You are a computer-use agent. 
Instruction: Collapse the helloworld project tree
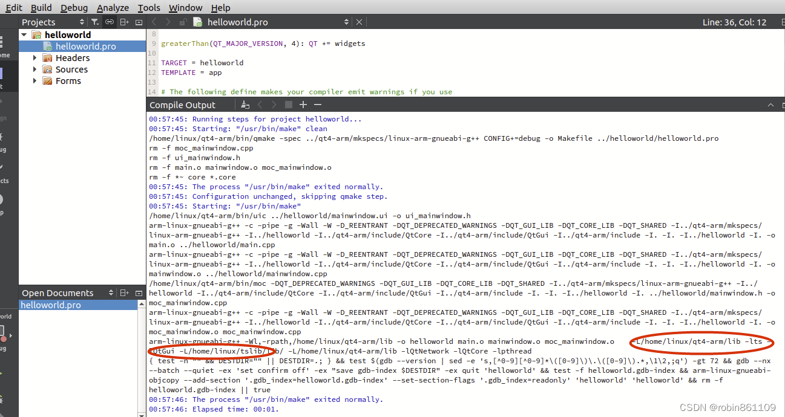(x=24, y=34)
